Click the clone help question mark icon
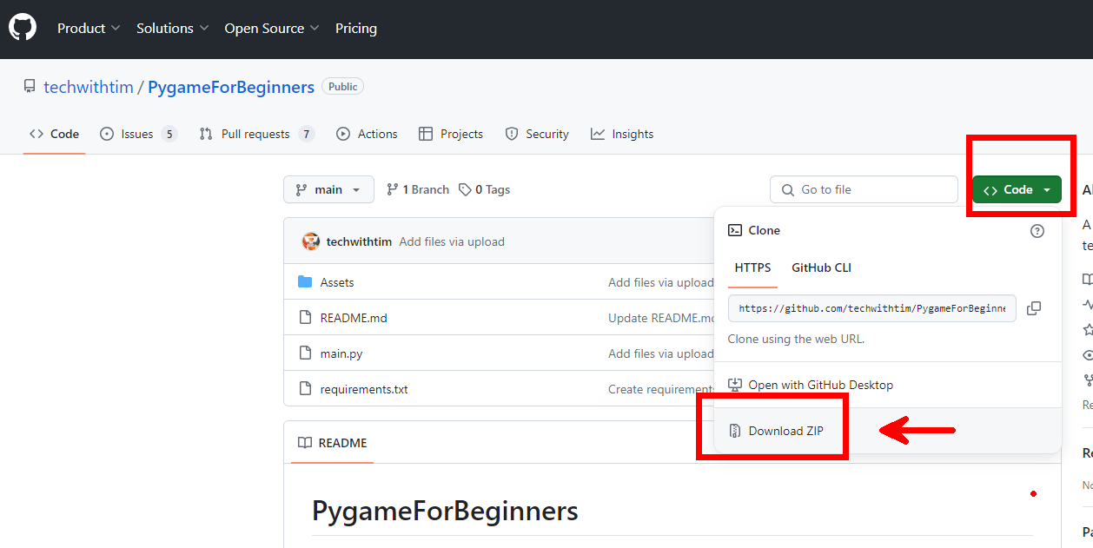The height and width of the screenshot is (548, 1093). [x=1037, y=231]
